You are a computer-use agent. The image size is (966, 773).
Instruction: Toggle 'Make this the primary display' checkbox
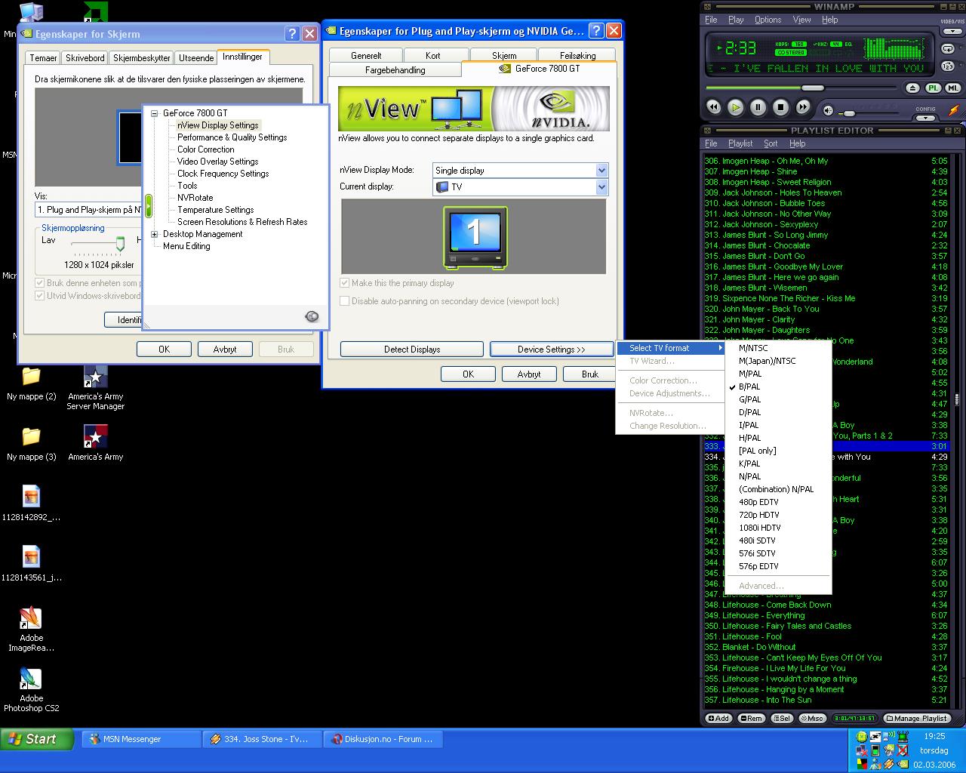345,283
